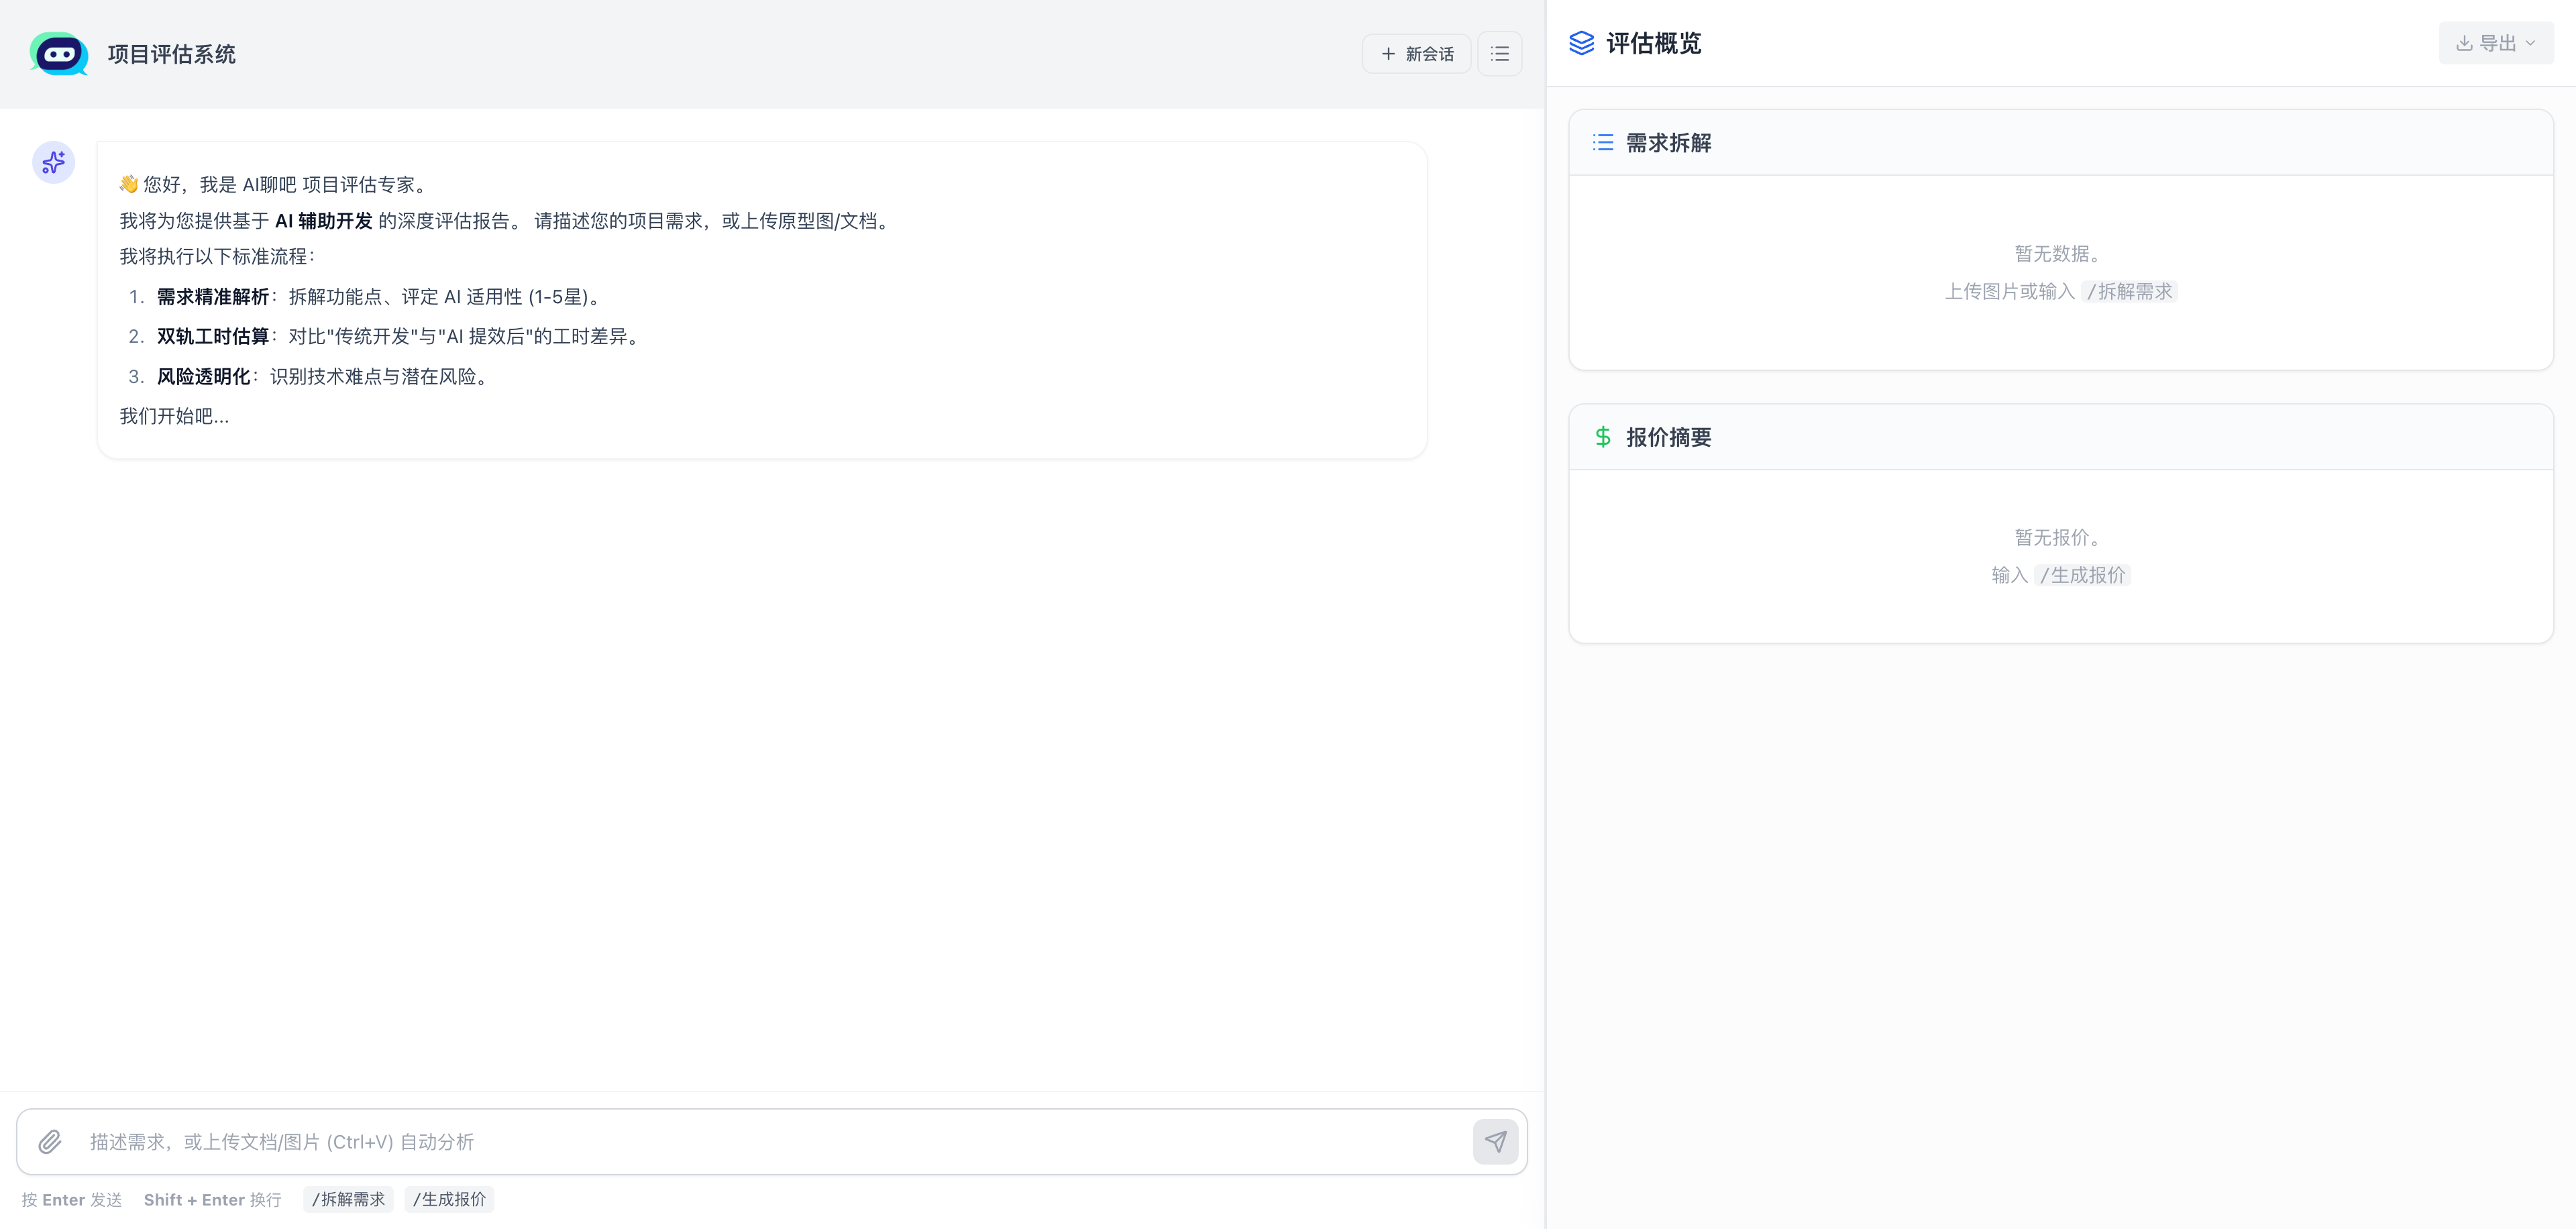Click the /拆解需求 shortcut below the input box
Image resolution: width=2576 pixels, height=1229 pixels.
[x=348, y=1198]
